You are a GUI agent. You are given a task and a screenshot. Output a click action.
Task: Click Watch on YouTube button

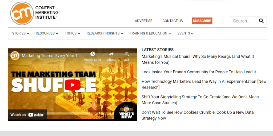[x=27, y=115]
